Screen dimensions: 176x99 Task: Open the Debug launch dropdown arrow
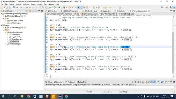tap(52, 7)
